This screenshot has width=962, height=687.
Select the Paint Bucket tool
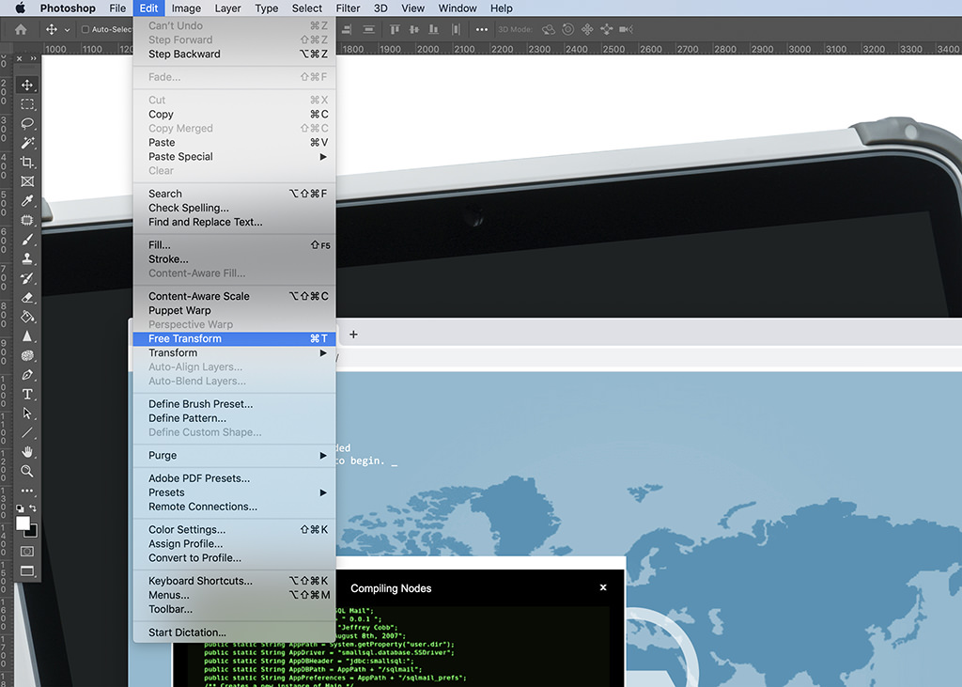pyautogui.click(x=27, y=317)
